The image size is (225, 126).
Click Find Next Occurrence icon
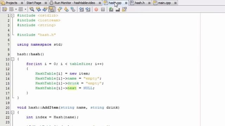tap(45, 9)
